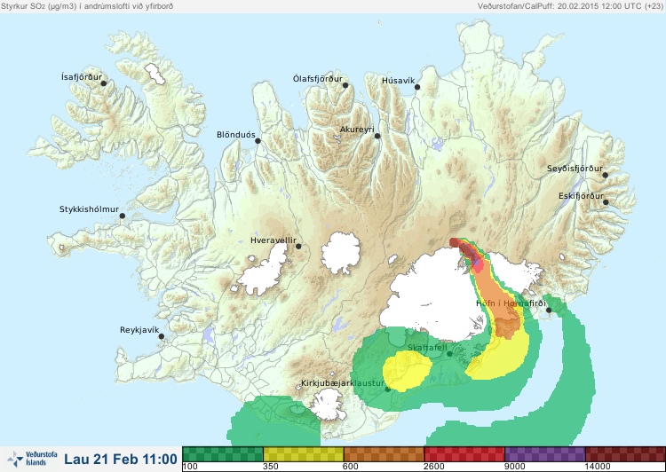Click the yellow SO2 patch near Kirkjubæjarklaustur
The width and height of the screenshot is (666, 472).
(x=407, y=371)
